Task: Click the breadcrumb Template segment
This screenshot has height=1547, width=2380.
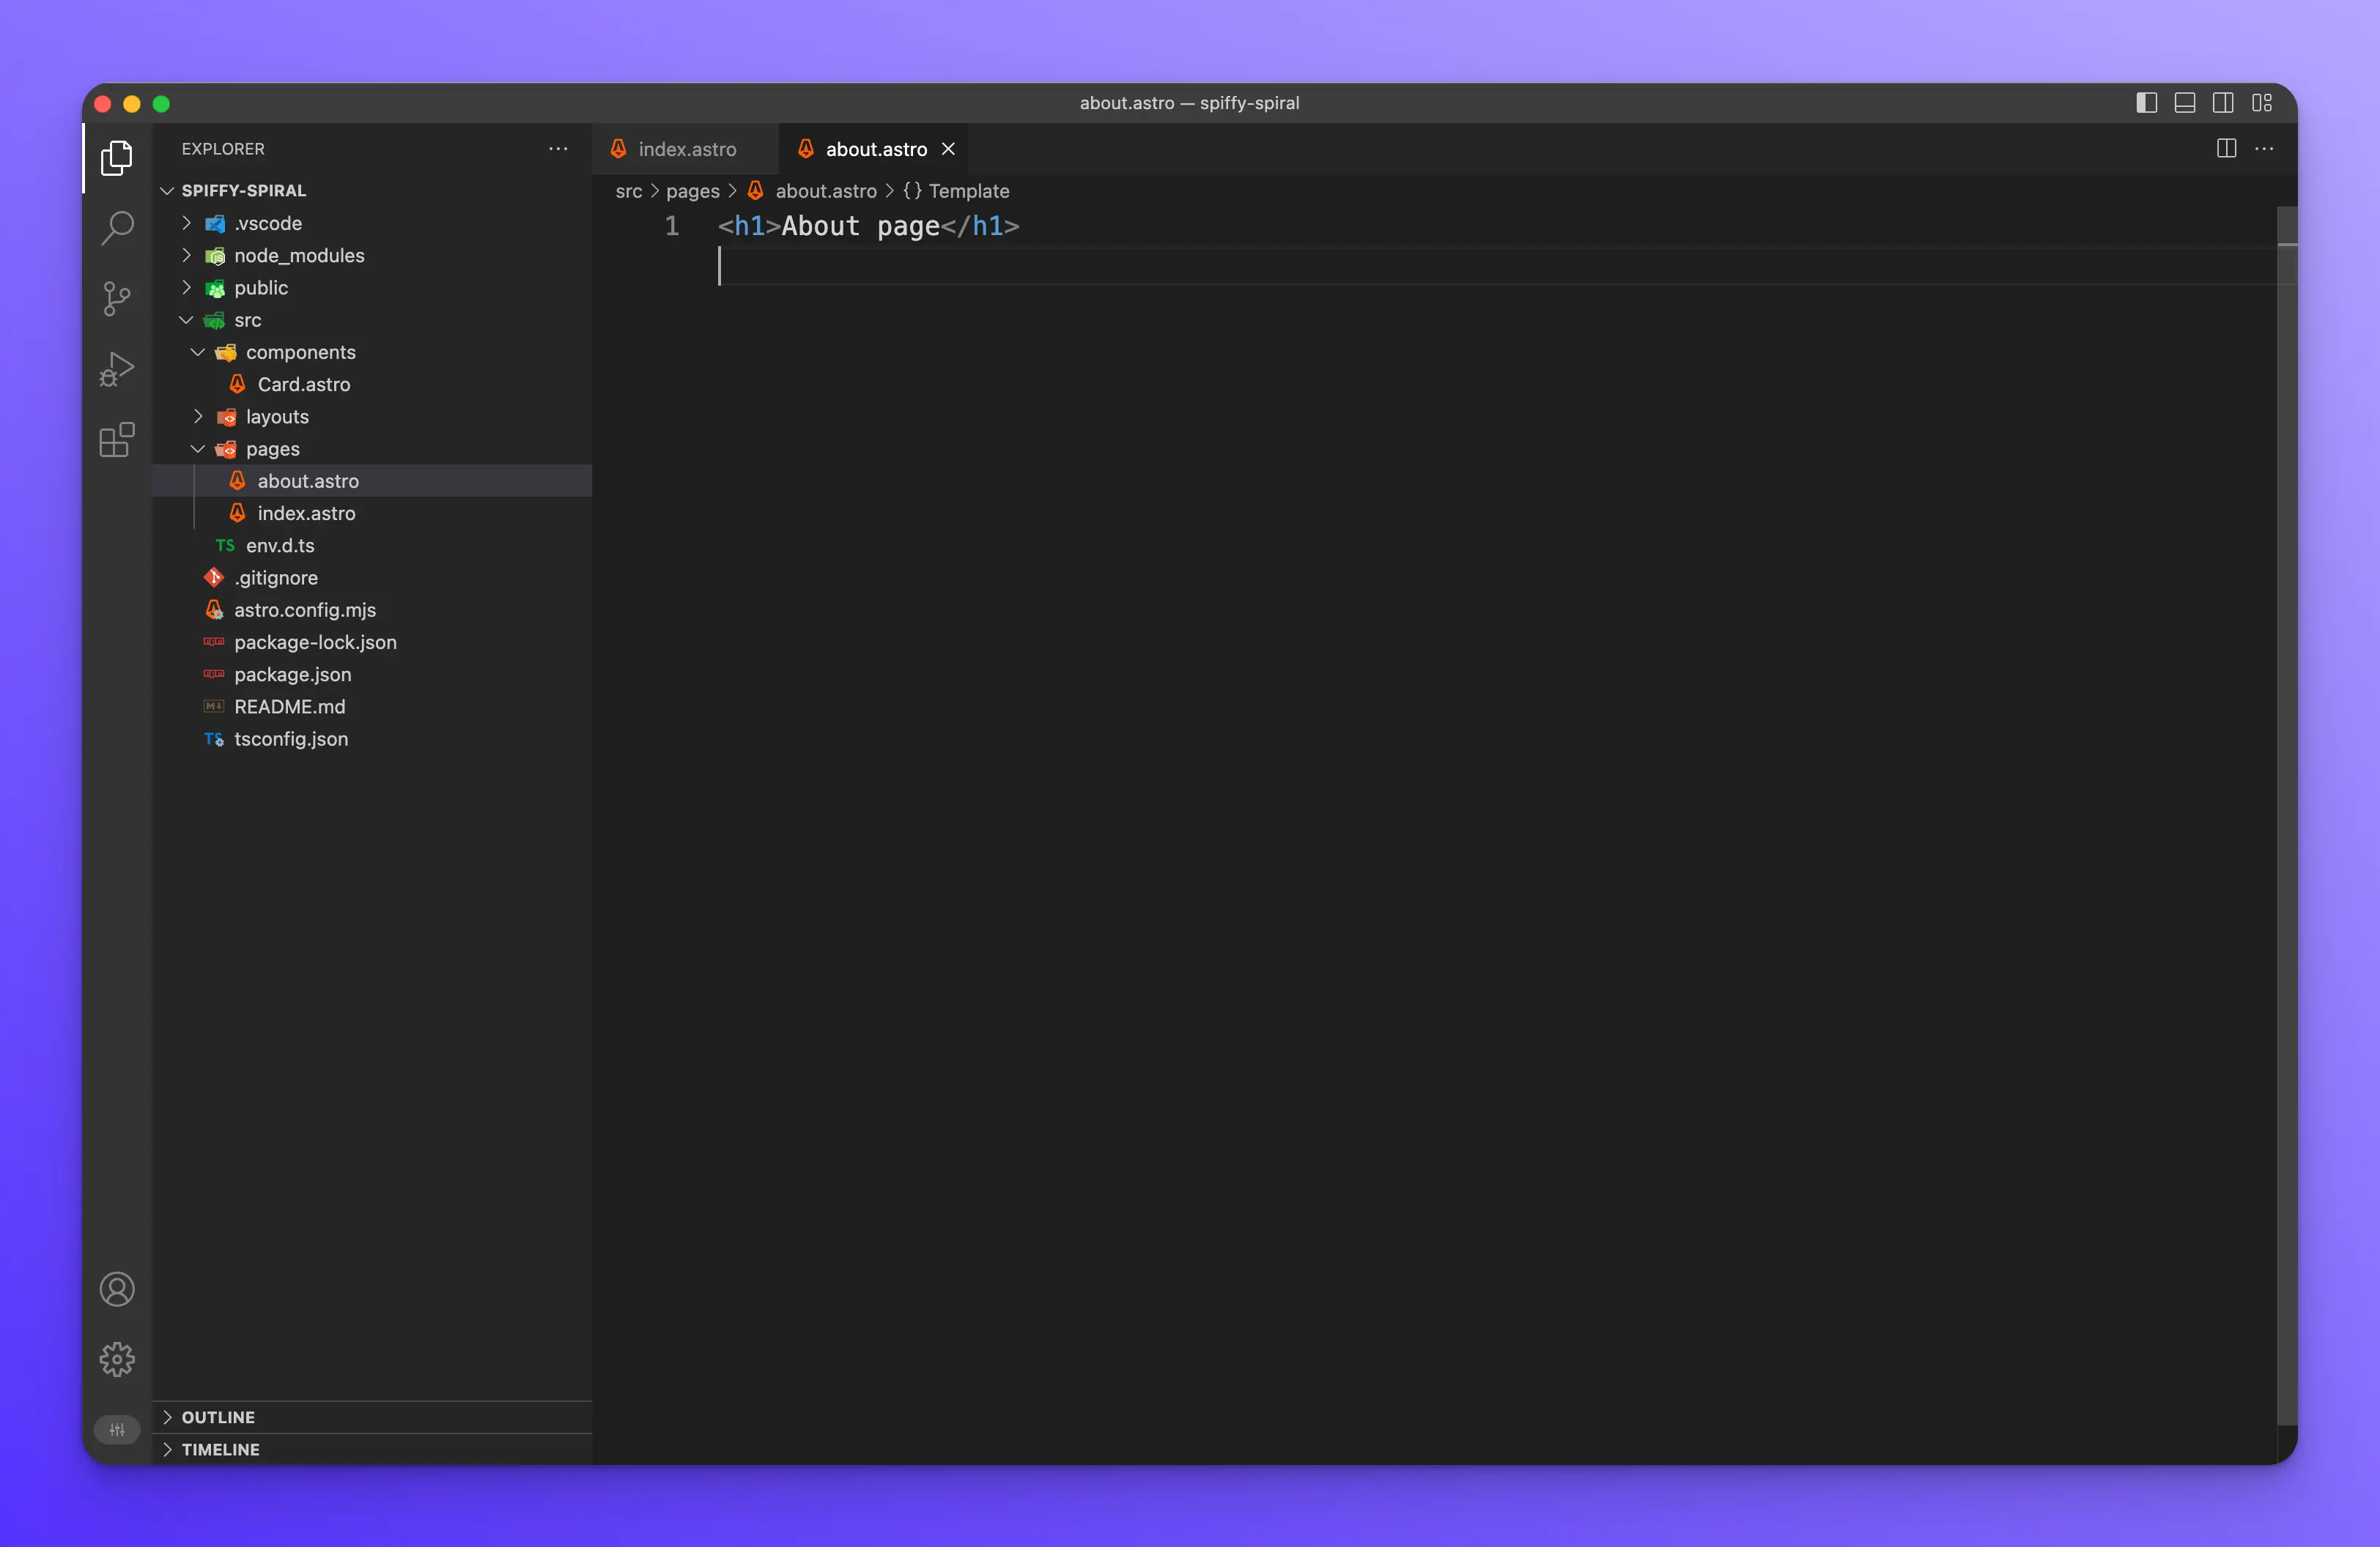Action: pyautogui.click(x=968, y=190)
